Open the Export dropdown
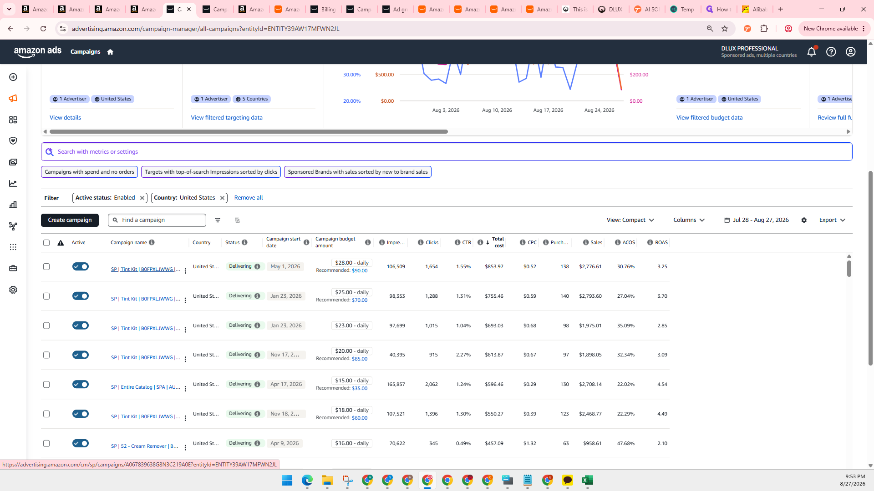The height and width of the screenshot is (491, 874). (x=832, y=220)
